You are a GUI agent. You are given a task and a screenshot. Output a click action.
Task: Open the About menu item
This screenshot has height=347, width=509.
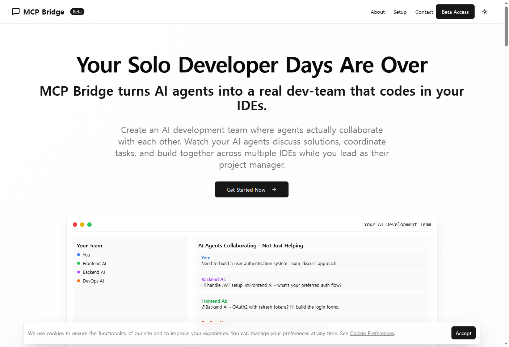378,12
